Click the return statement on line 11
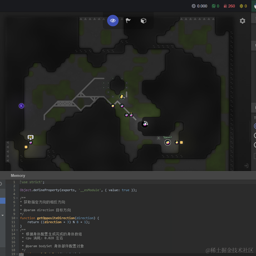This screenshot has height=256, width=256. (58, 222)
